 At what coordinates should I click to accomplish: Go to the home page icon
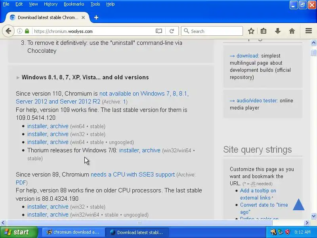pos(292,31)
